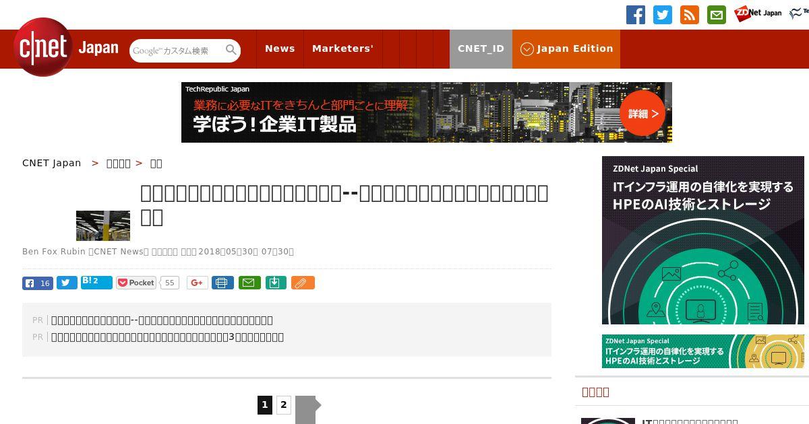Expand the Japan Edition dropdown

tap(566, 48)
